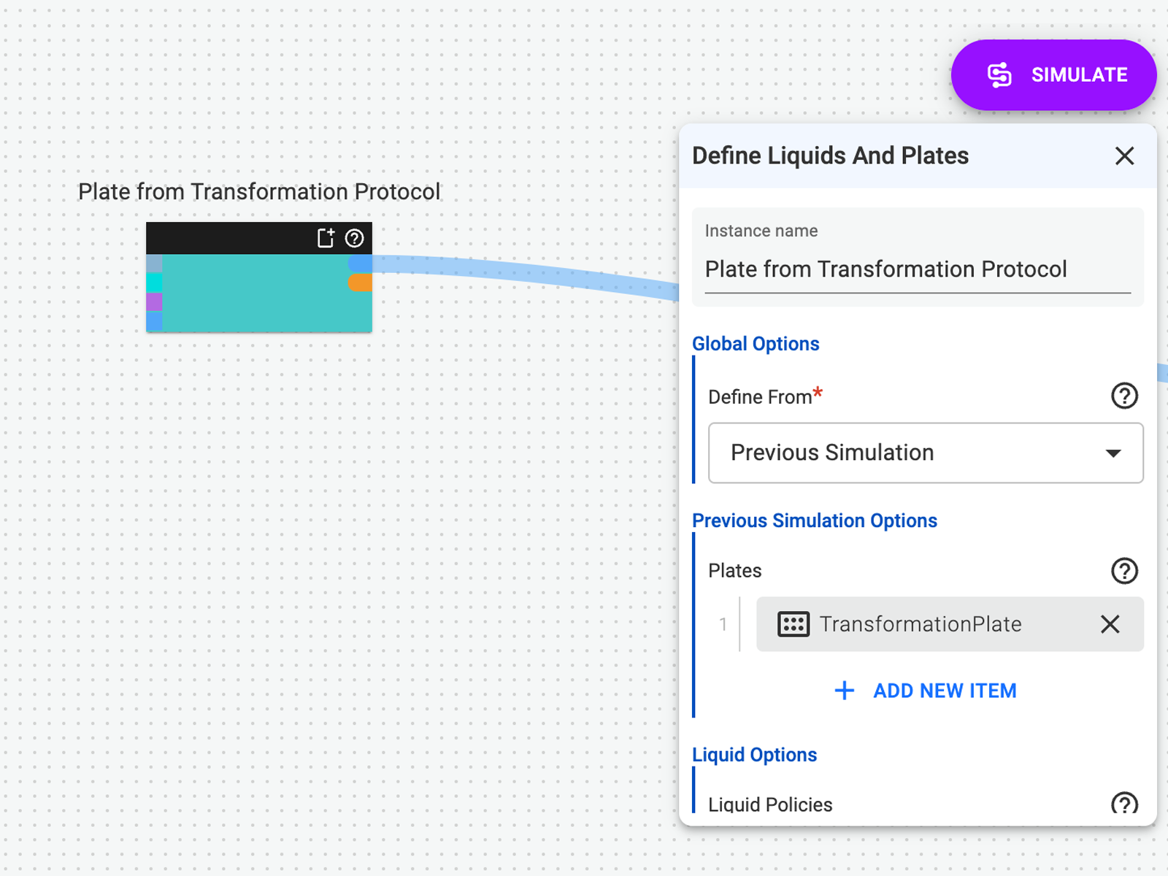Collapse the Previous Simulation Options section

click(x=815, y=520)
